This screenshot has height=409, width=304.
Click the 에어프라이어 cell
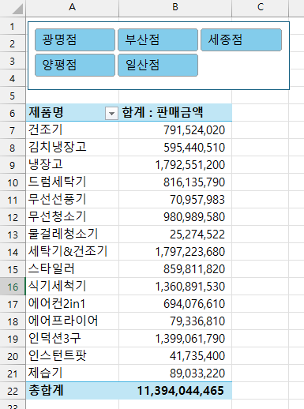tap(73, 321)
